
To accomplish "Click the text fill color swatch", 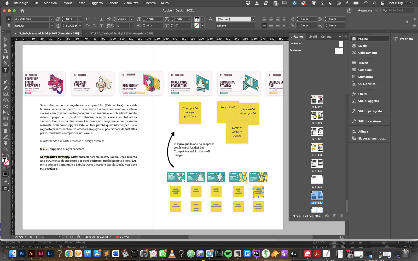I will pos(197,19).
